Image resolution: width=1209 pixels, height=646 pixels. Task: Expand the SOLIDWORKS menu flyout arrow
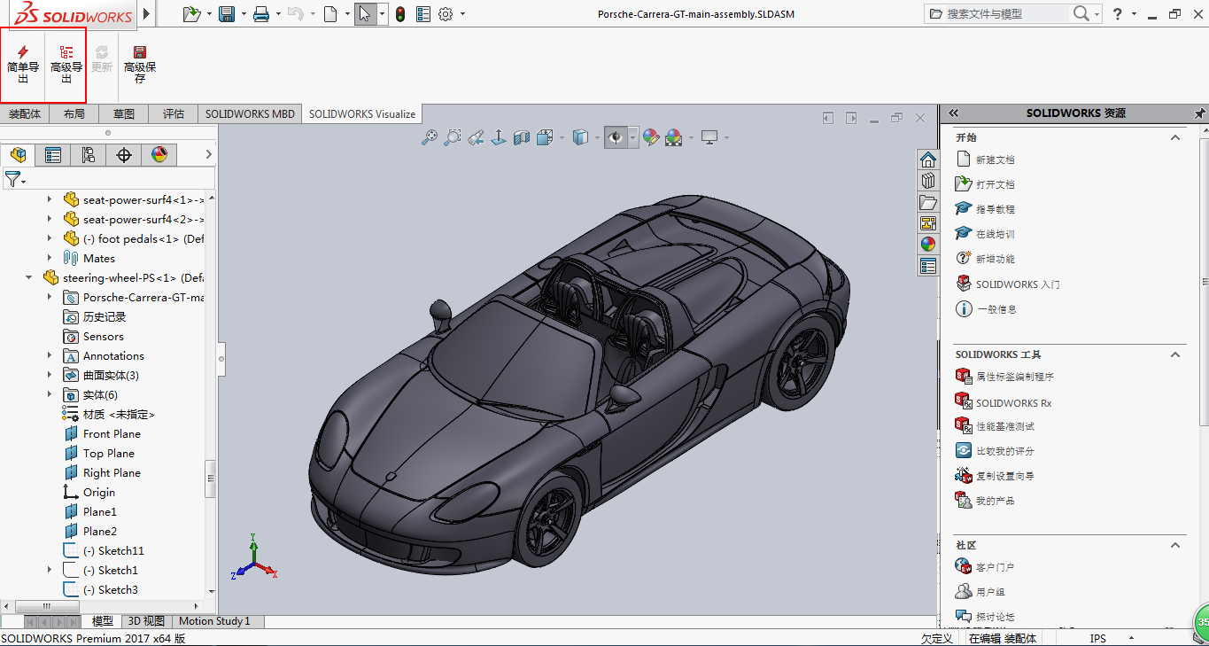[146, 14]
